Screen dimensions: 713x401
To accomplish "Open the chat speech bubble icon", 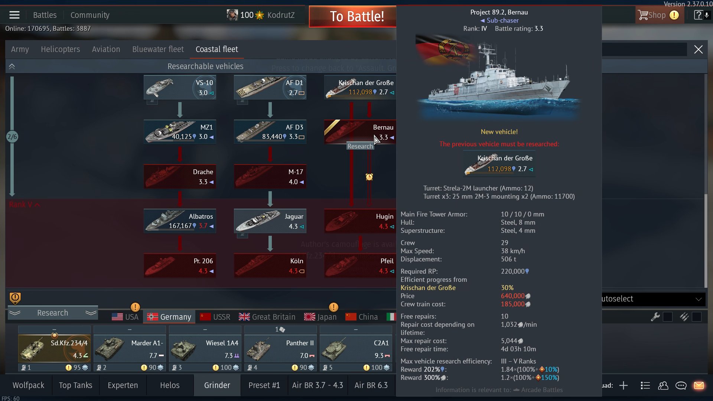I will tap(681, 385).
